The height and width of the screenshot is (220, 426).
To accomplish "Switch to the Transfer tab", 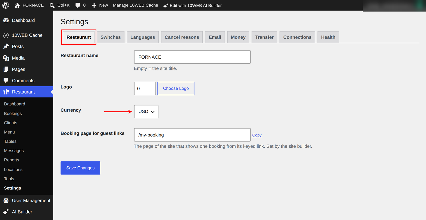I will [x=264, y=37].
